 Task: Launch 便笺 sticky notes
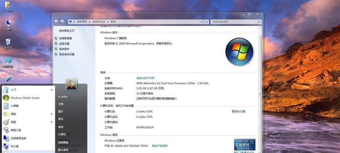pos(28,114)
